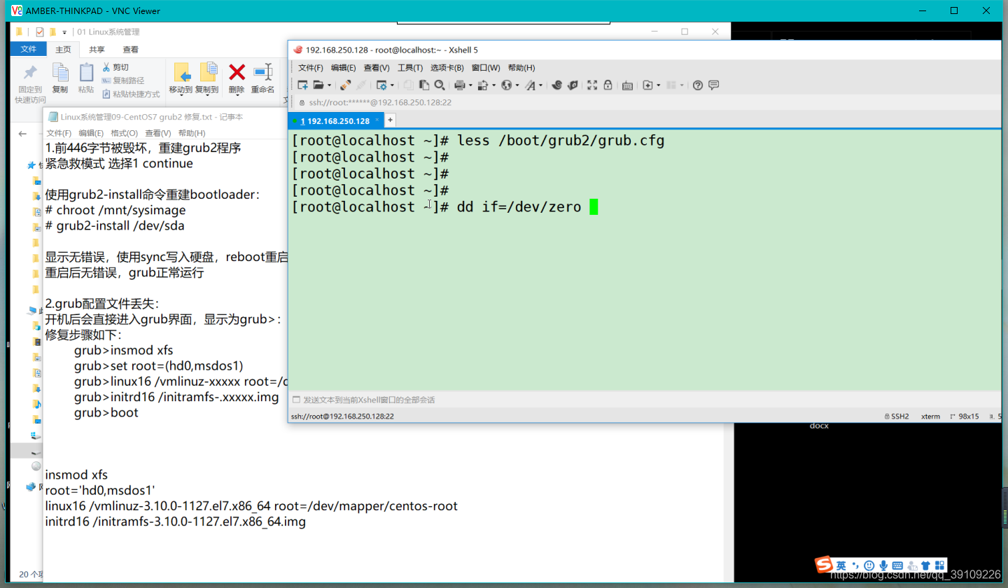Toggle Sogou input language '英' mode
Screen dimensions: 1008x588
(x=841, y=565)
